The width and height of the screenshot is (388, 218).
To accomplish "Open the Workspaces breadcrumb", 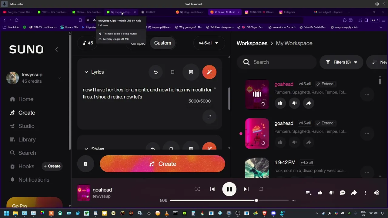I will [x=252, y=43].
